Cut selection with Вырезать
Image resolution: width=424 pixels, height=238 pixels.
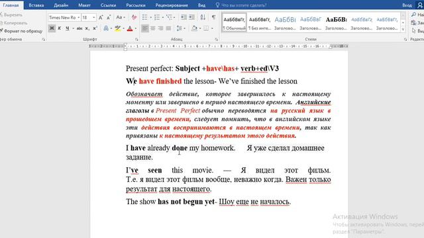click(x=11, y=15)
